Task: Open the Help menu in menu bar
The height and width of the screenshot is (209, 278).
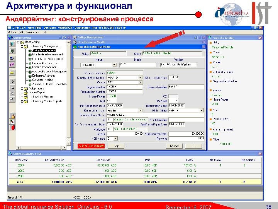Action: click(x=44, y=32)
